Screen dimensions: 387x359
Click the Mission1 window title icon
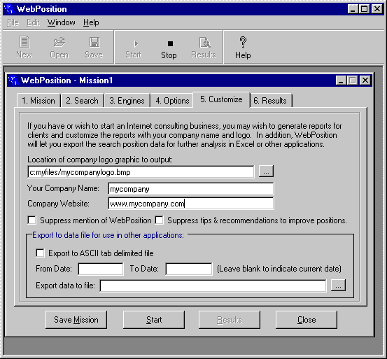[13, 80]
